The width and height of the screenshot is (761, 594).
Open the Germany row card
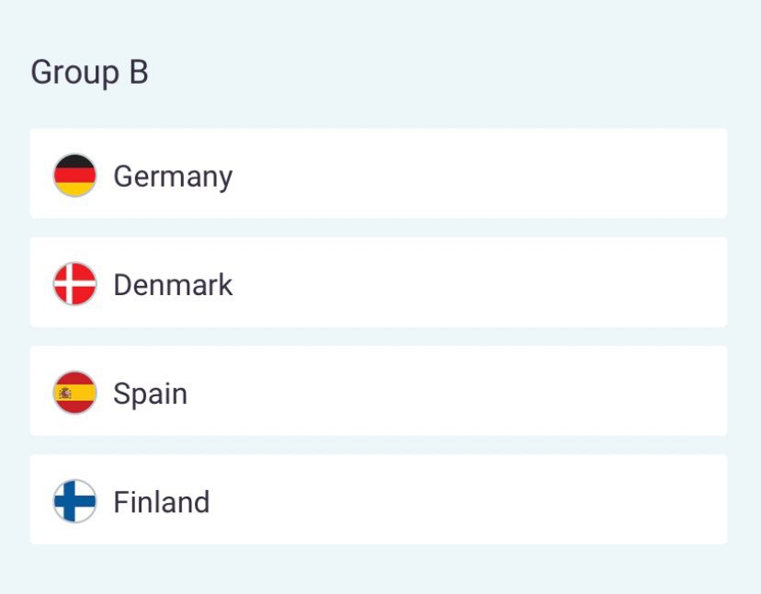460,174
